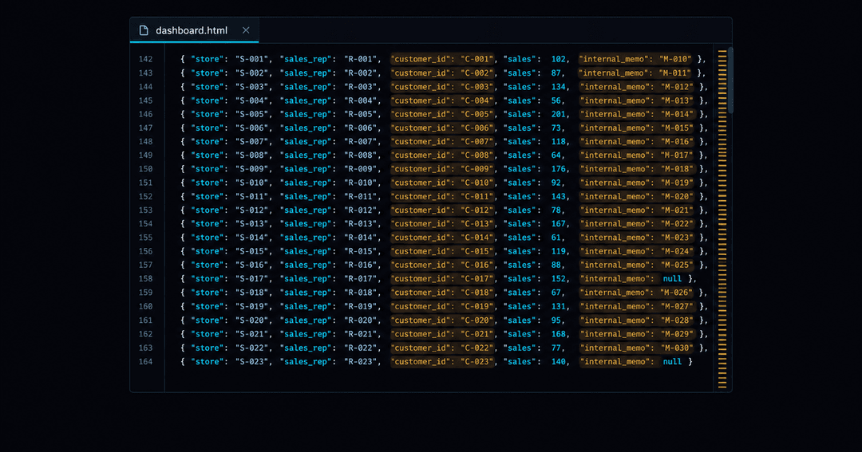Click line number 150 in the gutter

tap(146, 169)
